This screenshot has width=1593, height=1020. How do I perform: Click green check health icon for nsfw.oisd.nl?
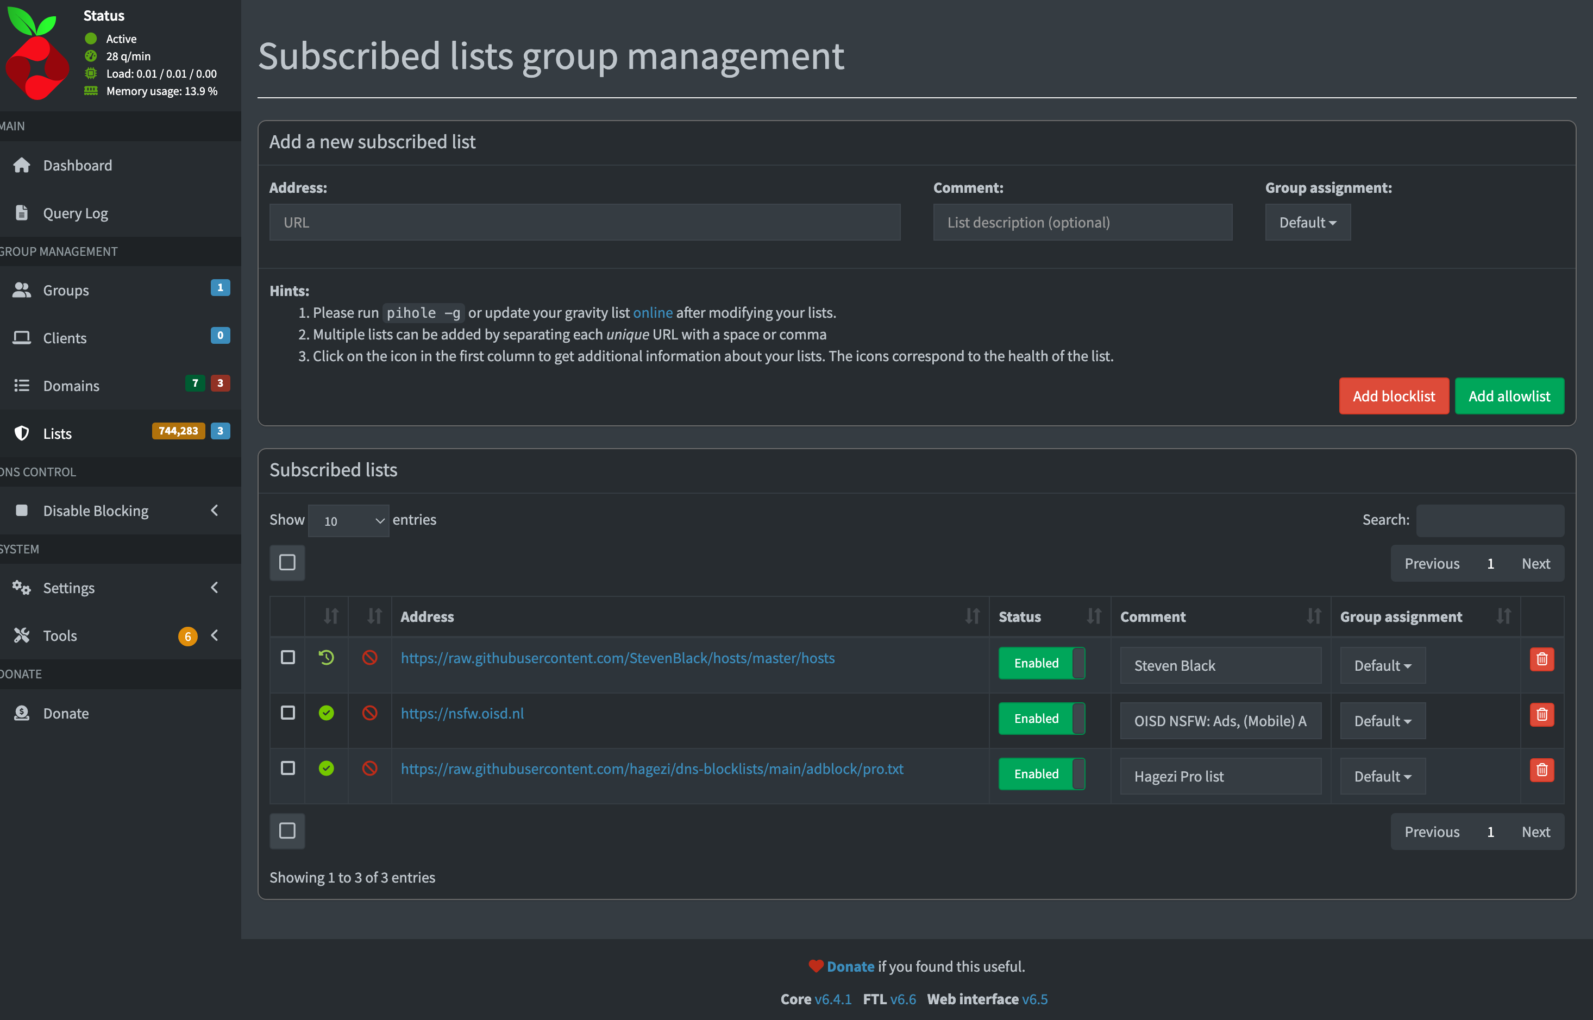[x=326, y=713]
